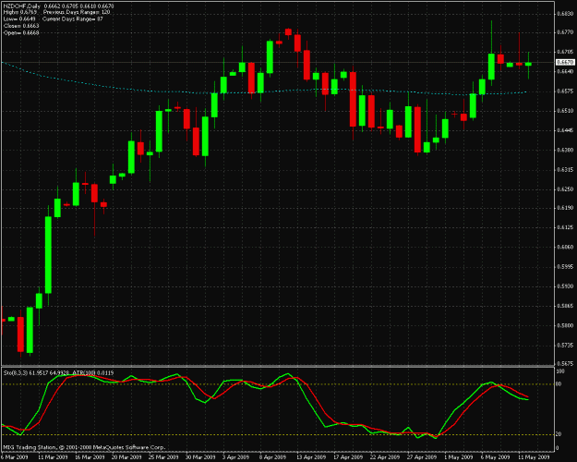Click the '11 May 2009' date label
This screenshot has width=577, height=462.
point(534,457)
